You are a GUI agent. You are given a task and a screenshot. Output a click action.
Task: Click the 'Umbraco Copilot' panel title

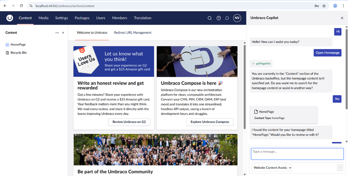click(264, 18)
